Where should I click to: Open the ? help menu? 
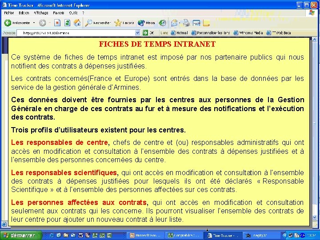pyautogui.click(x=83, y=13)
